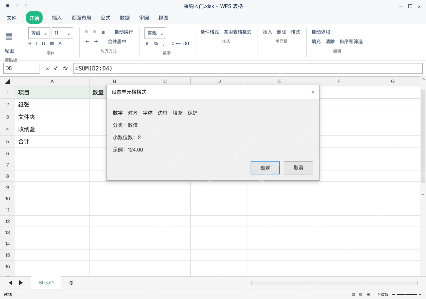Screen dimensions: 426x299
Task: Switch to the 公式 ribbon tab
Action: click(x=106, y=18)
